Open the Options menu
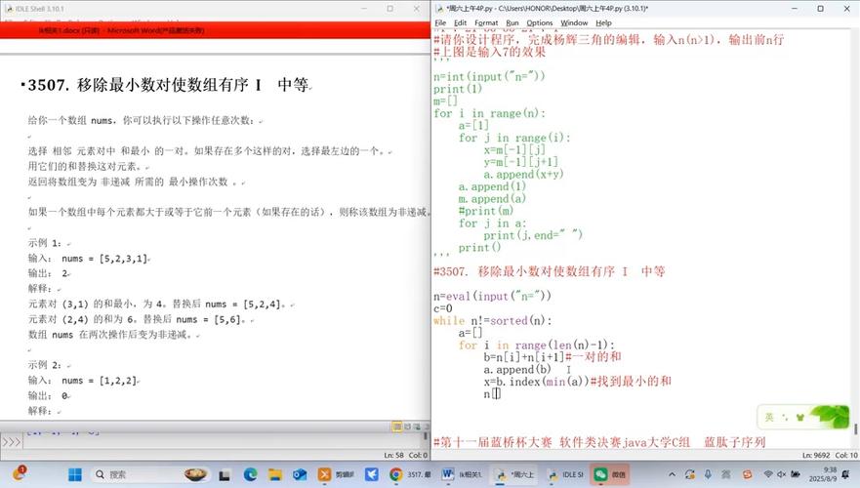 (x=540, y=22)
